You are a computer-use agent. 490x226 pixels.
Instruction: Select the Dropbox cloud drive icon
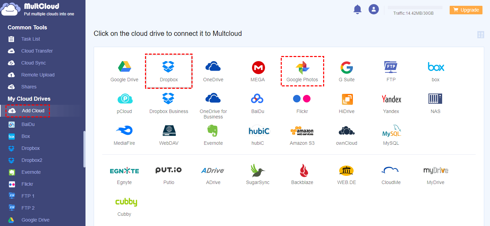pos(169,67)
